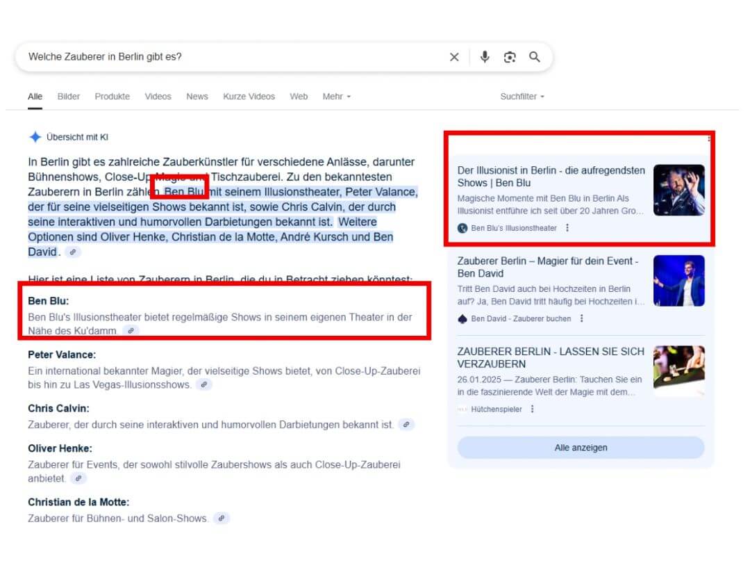750x570 pixels.
Task: Click the 'Oliver Henke:' list heading
Action: [x=60, y=448]
